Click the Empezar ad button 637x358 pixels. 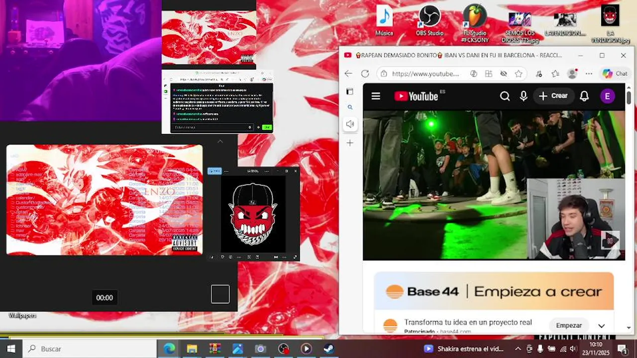point(569,326)
